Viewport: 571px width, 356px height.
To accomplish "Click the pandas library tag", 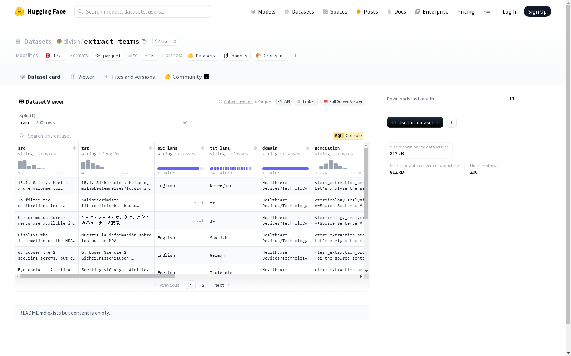I will (236, 56).
